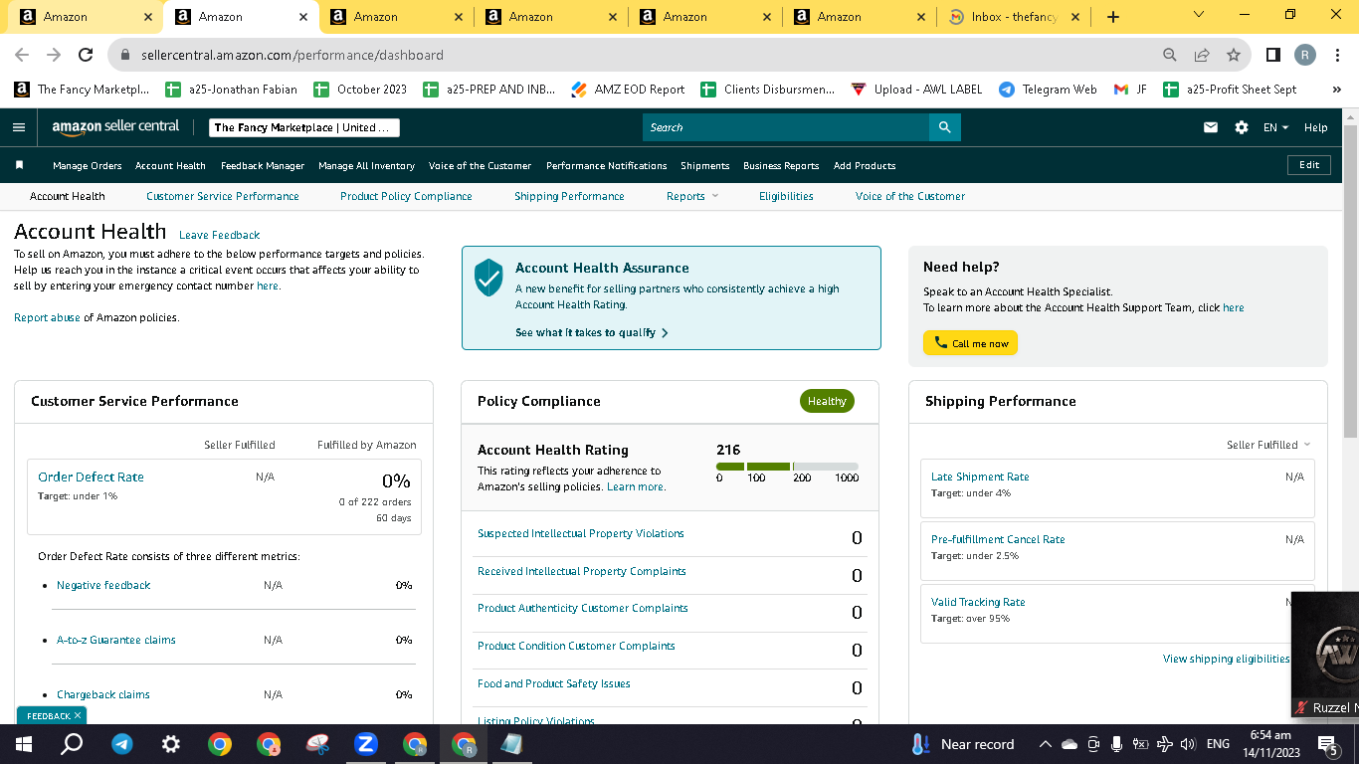
Task: Open Shipments in the navigation bar
Action: click(x=705, y=166)
